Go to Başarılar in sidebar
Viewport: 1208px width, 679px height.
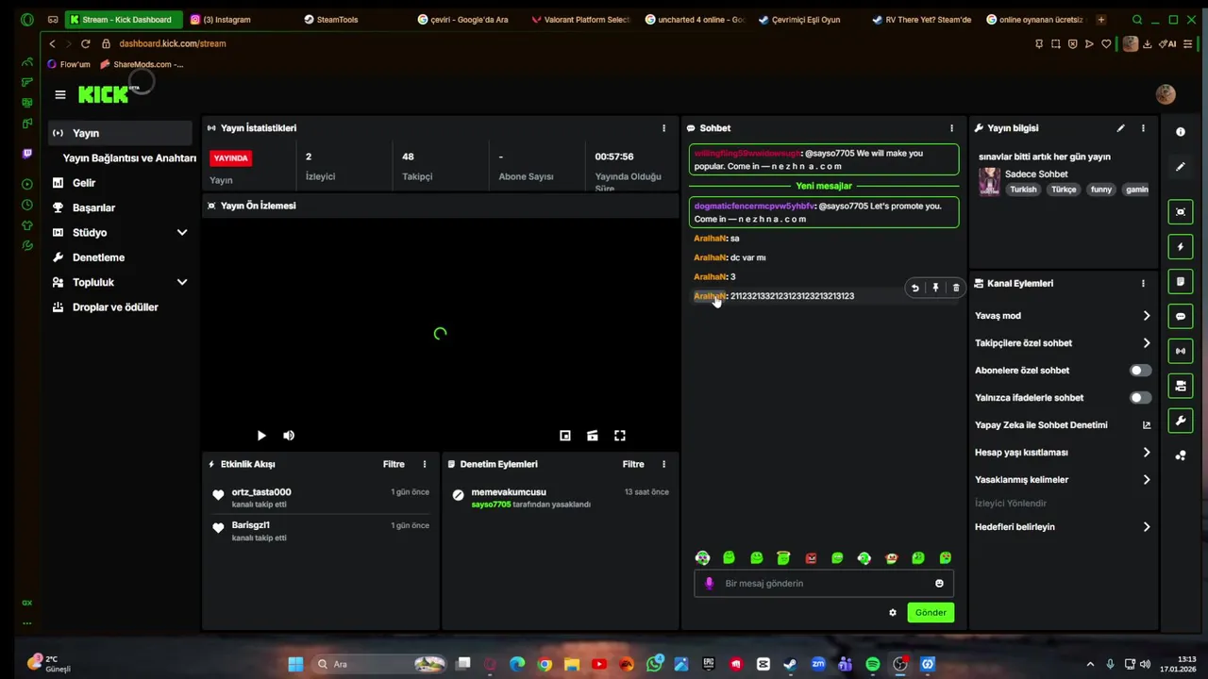(121, 207)
